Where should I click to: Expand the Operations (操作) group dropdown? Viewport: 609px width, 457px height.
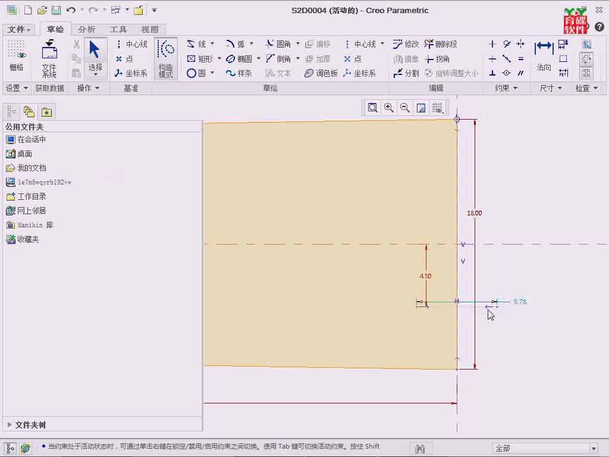88,88
